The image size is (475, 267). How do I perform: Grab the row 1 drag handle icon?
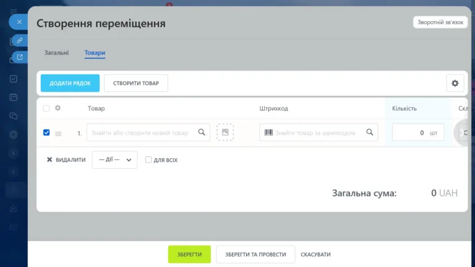point(58,133)
